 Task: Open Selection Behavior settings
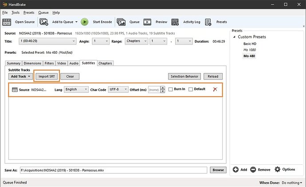[184, 76]
